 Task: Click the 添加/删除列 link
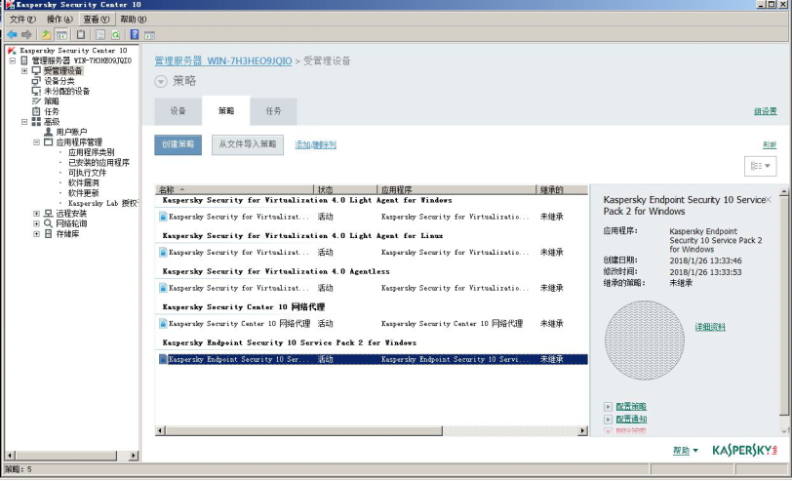coord(315,144)
